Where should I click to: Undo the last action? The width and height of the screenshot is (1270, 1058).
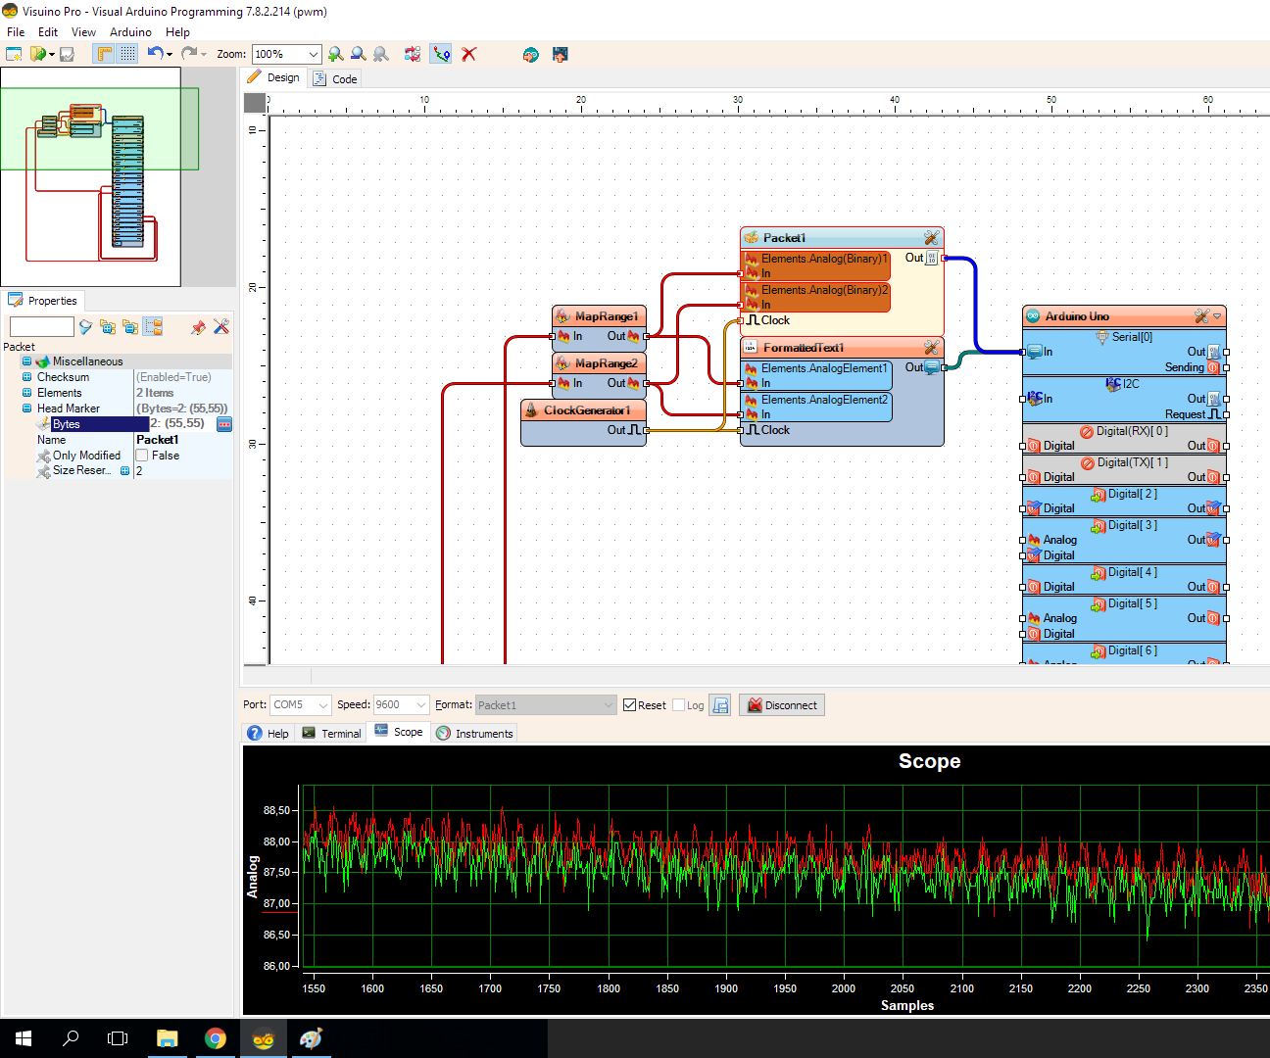click(x=155, y=54)
